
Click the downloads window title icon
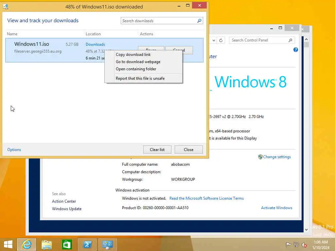point(6,7)
